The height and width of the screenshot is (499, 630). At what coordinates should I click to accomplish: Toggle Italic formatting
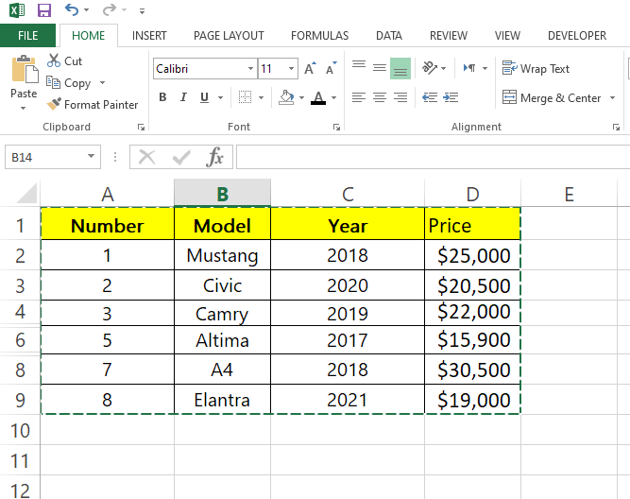183,97
